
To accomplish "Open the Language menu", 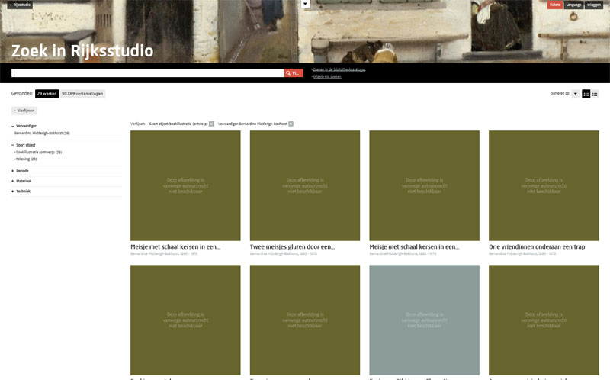I will click(x=573, y=5).
